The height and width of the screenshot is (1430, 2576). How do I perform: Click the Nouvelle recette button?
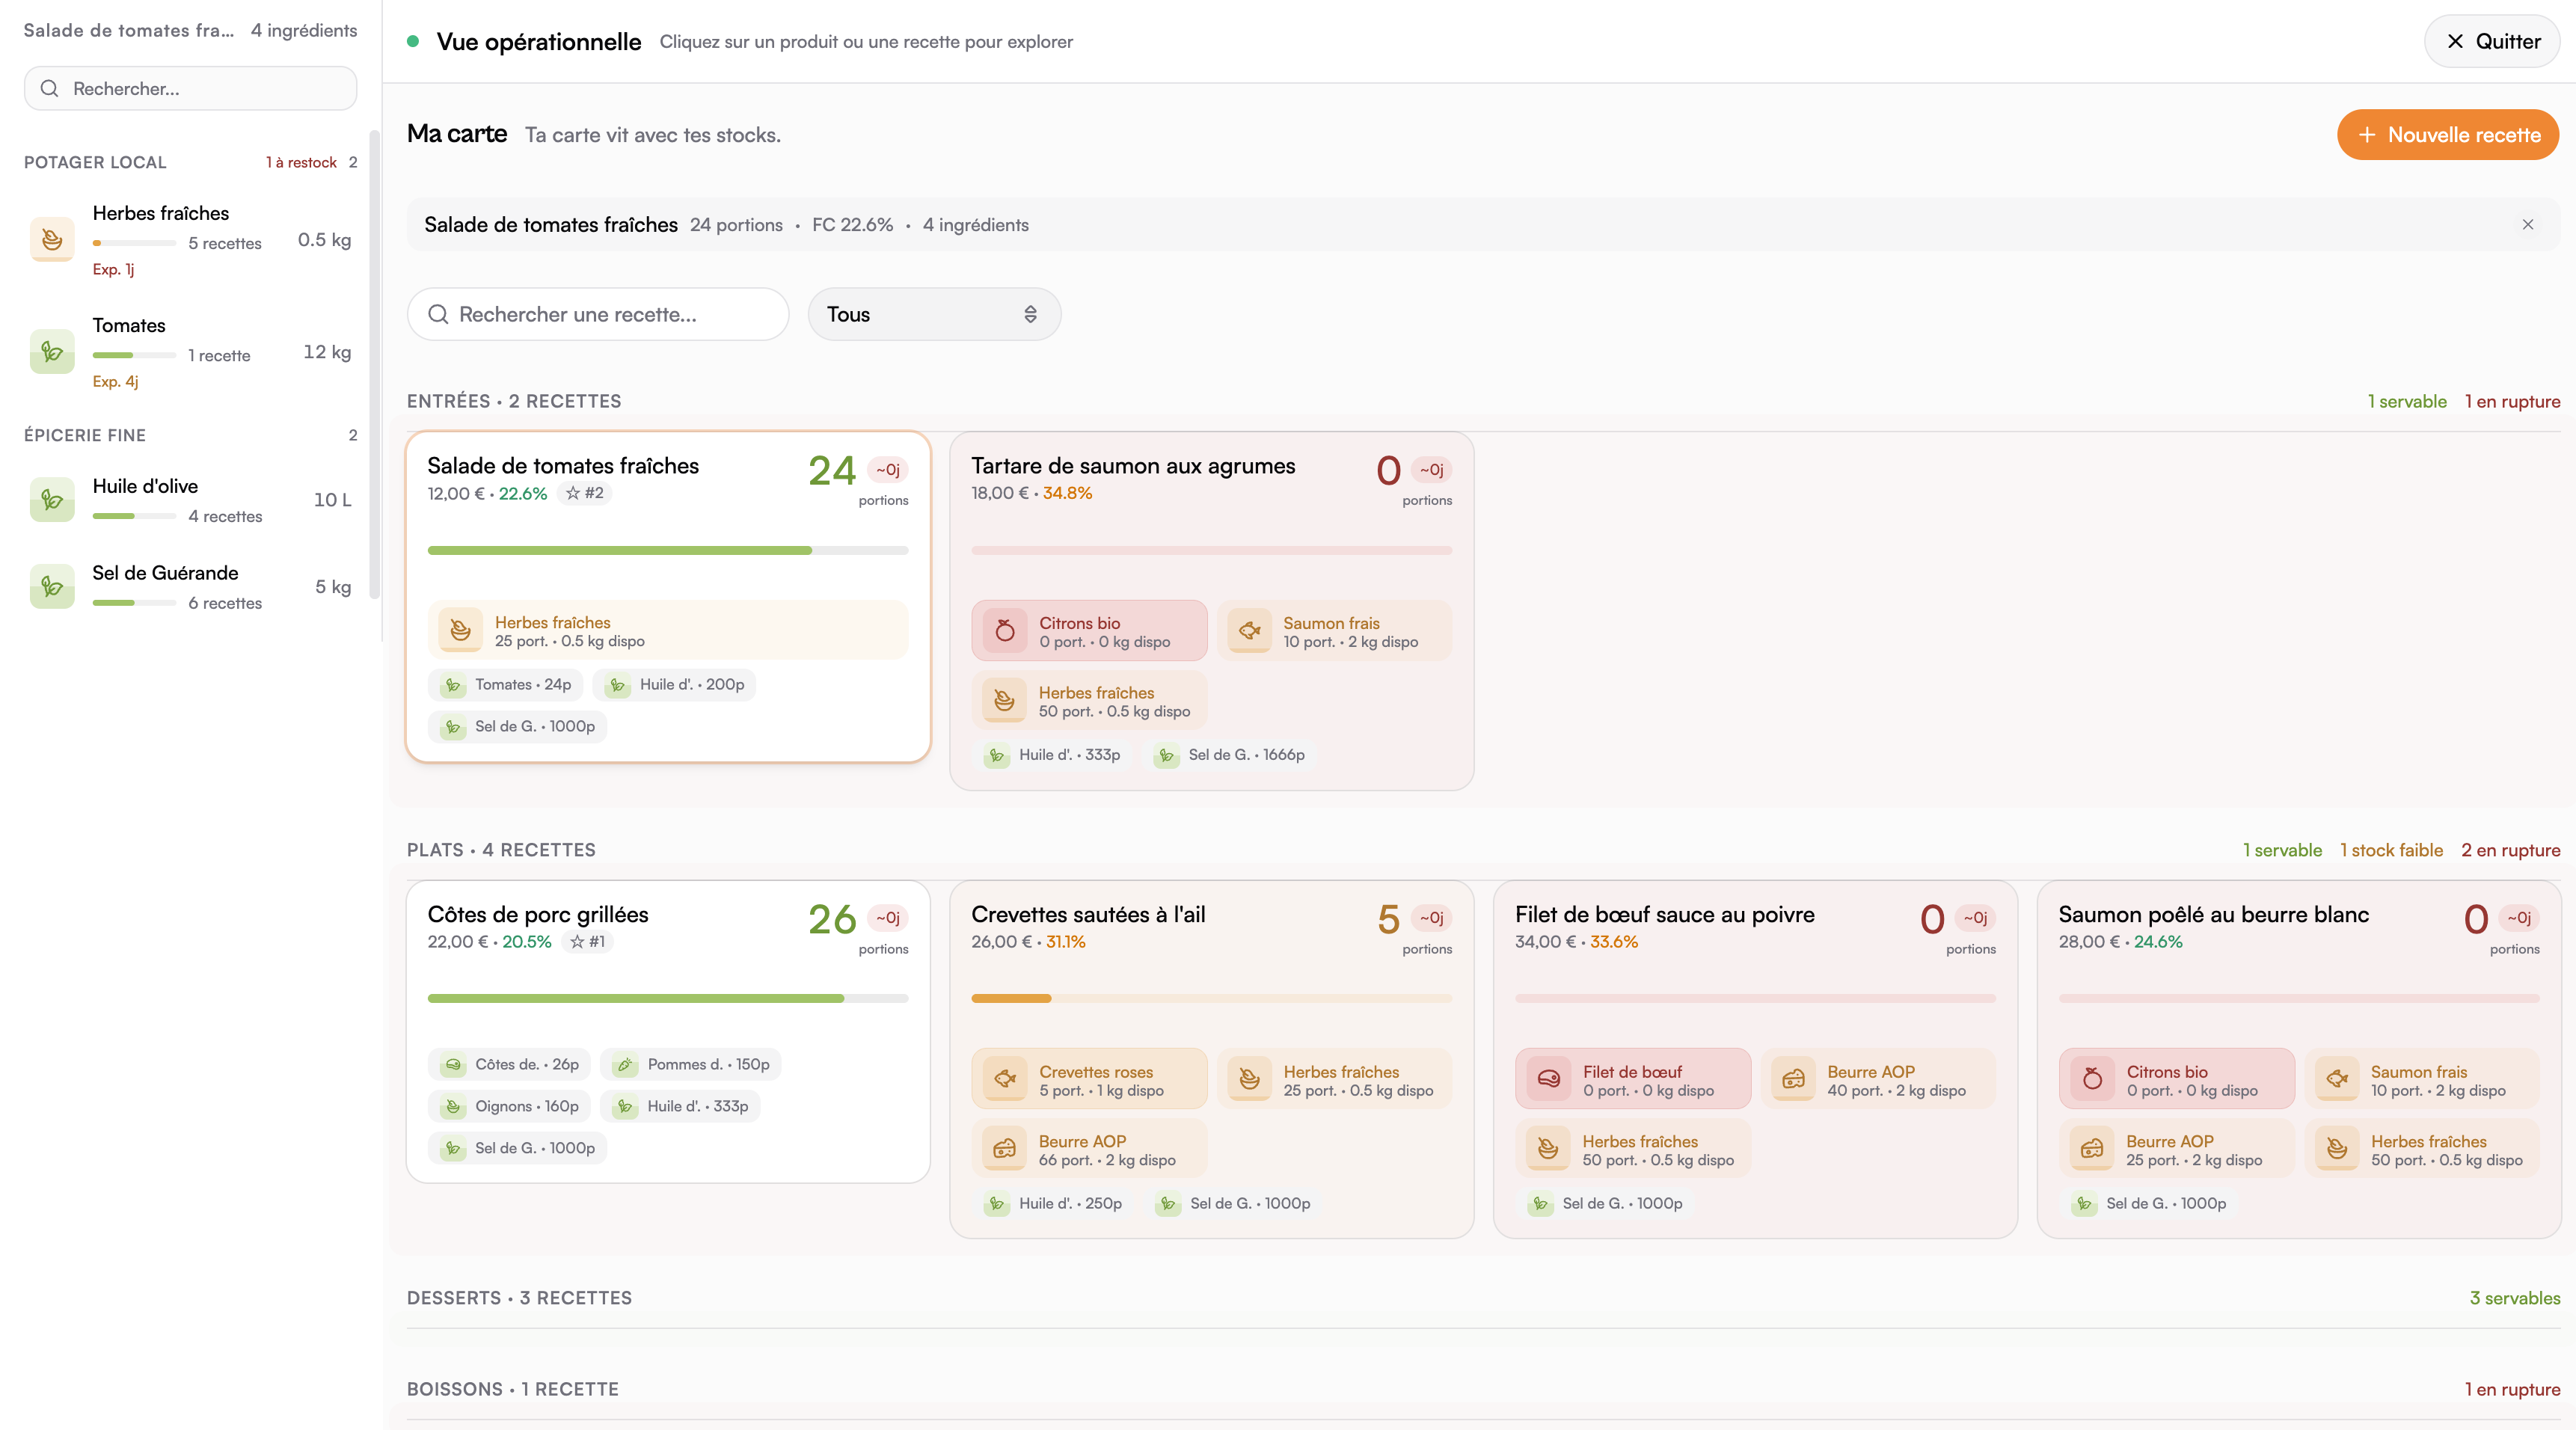[x=2447, y=135]
